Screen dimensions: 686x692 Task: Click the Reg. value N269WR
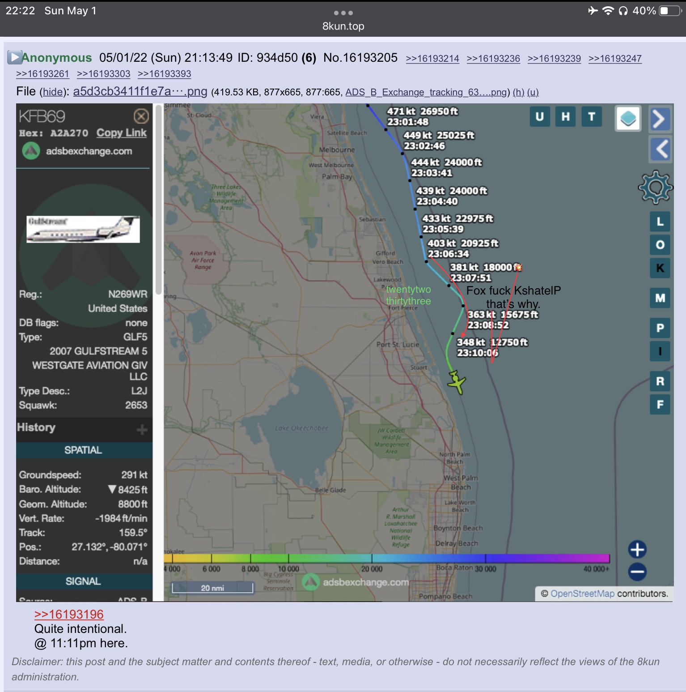click(127, 294)
